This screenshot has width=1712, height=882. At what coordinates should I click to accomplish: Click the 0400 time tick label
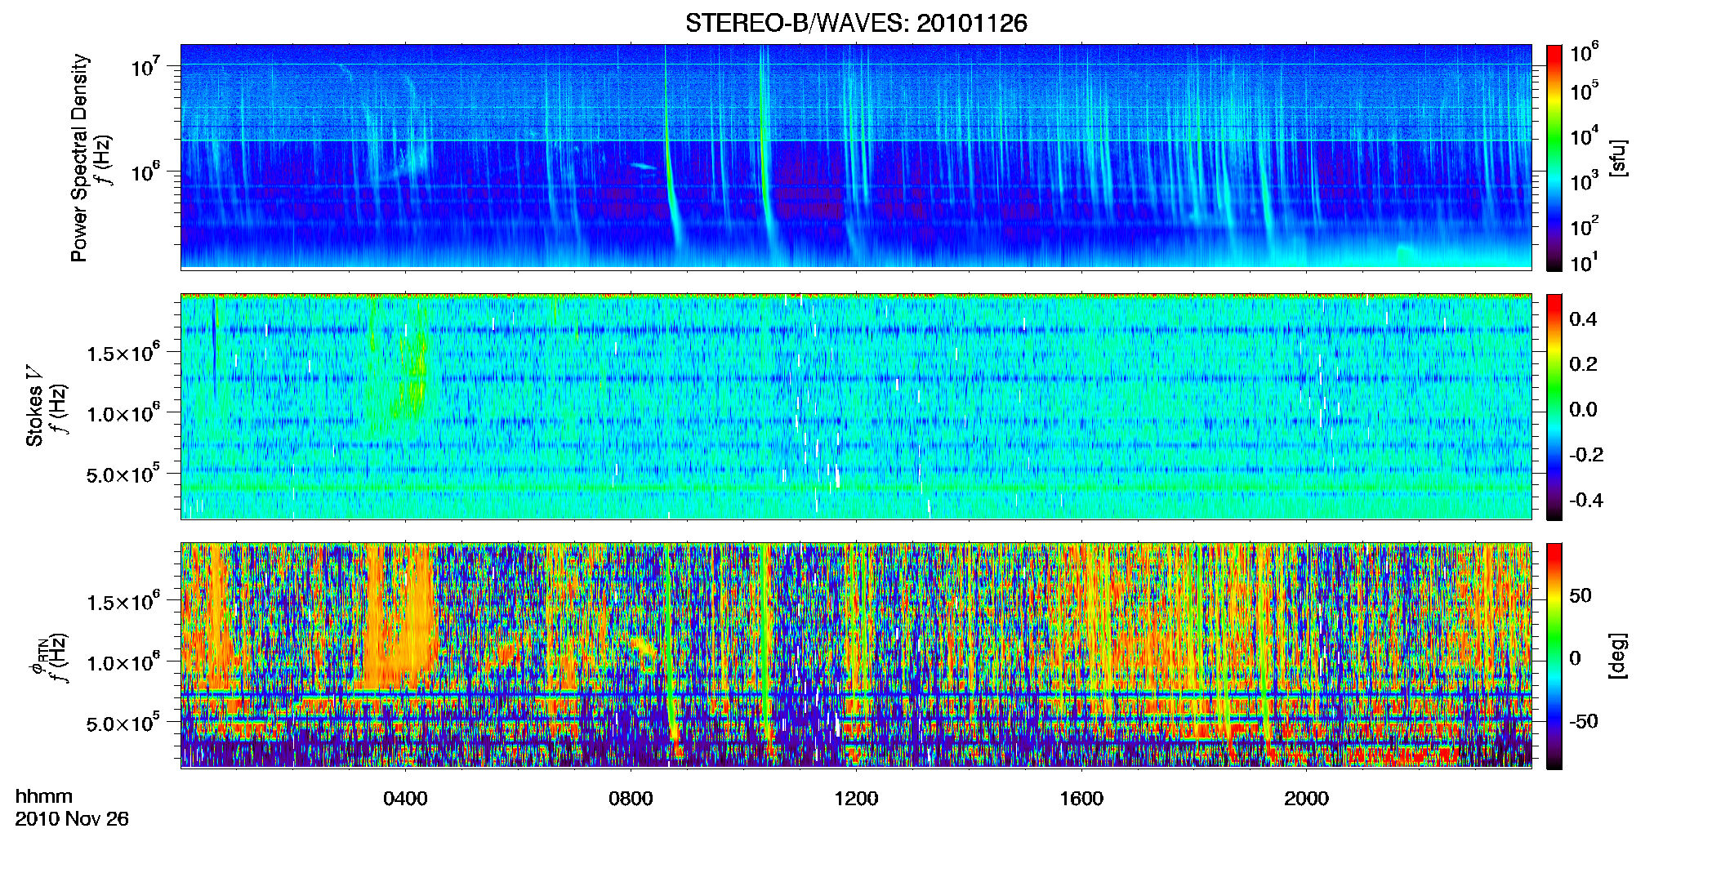(x=405, y=799)
